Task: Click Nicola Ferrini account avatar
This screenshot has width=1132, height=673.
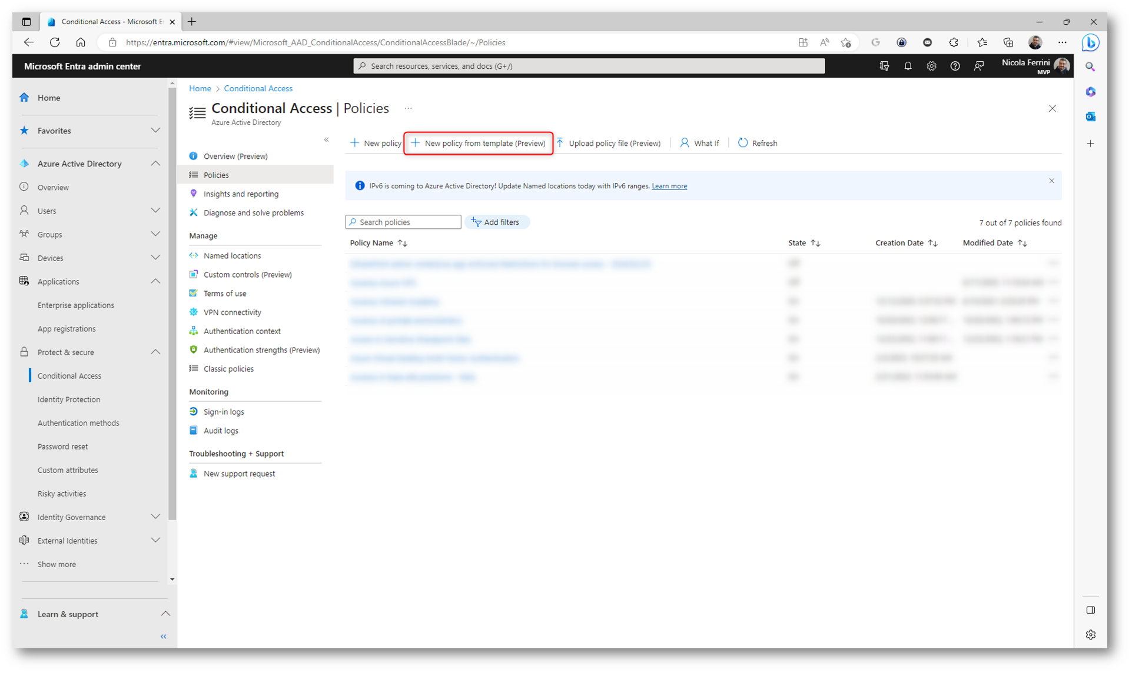Action: pyautogui.click(x=1062, y=66)
